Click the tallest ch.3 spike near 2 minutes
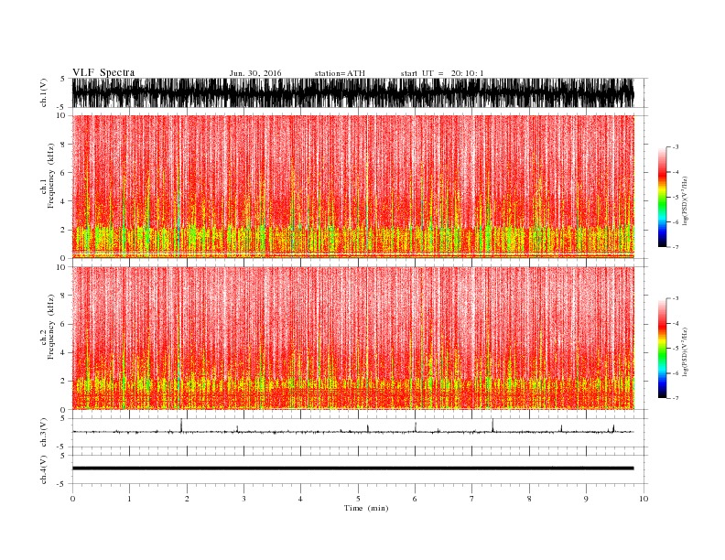This screenshot has height=560, width=725. (x=181, y=425)
